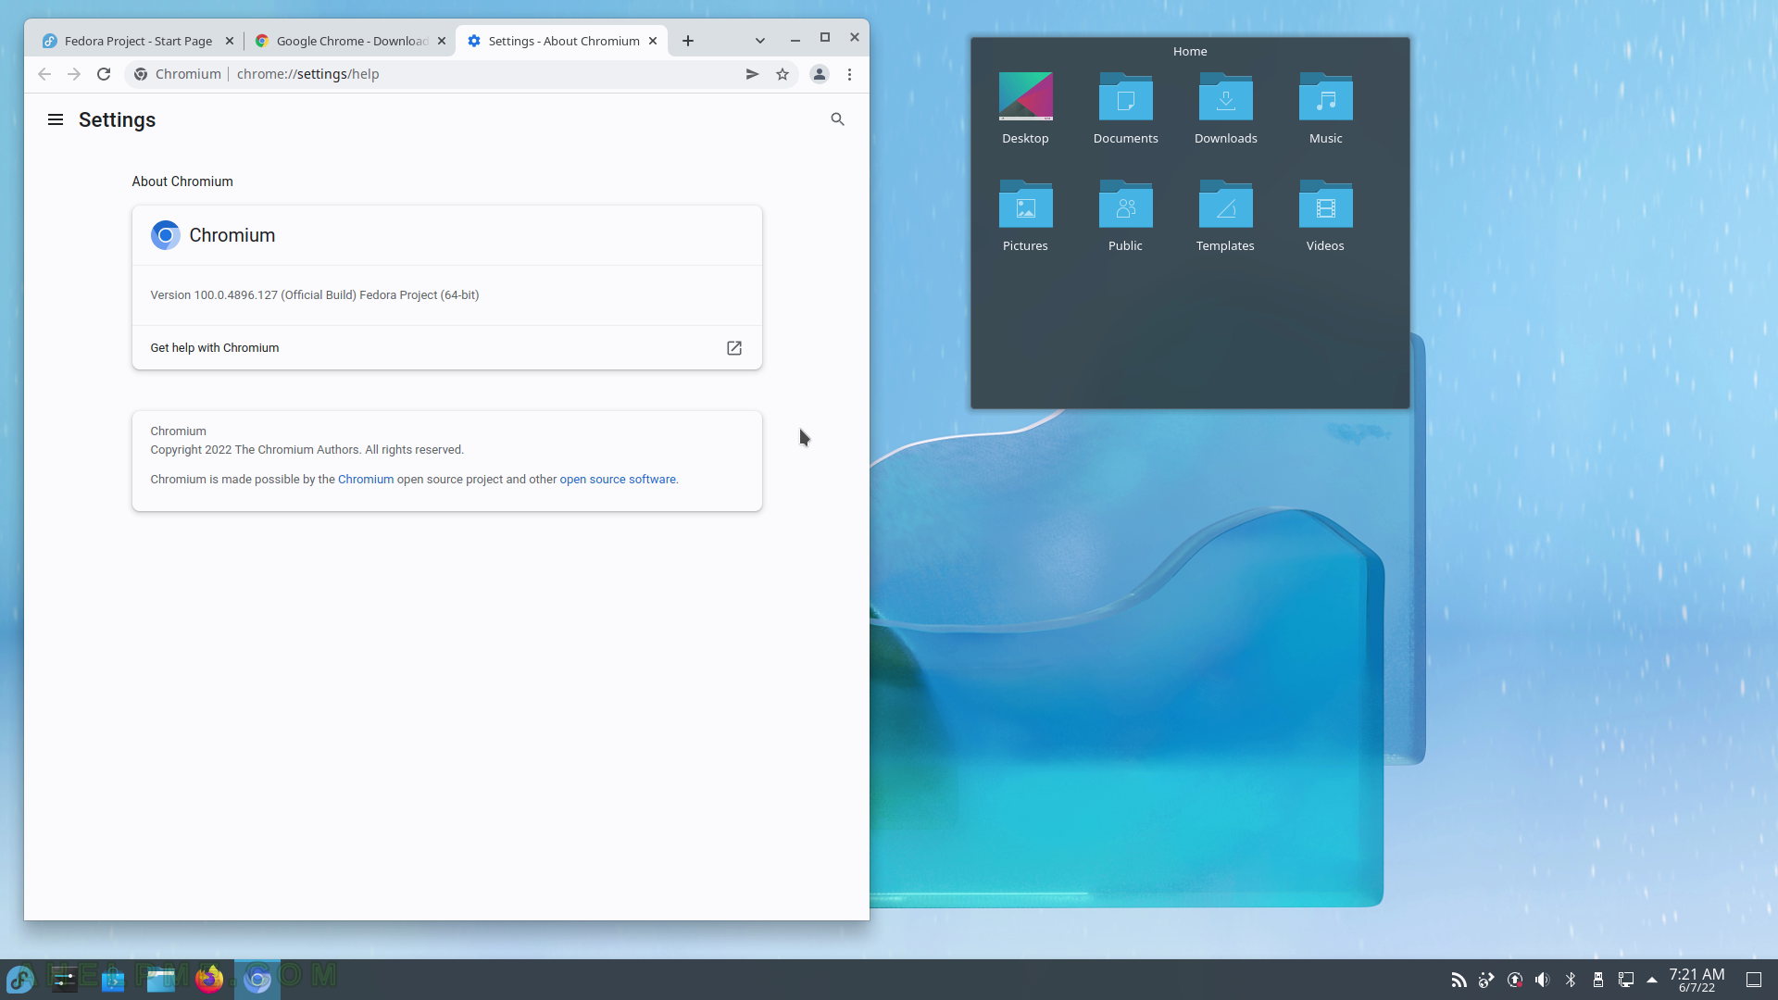Image resolution: width=1778 pixels, height=1000 pixels.
Task: Search settings with the magnifier icon
Action: click(x=837, y=119)
